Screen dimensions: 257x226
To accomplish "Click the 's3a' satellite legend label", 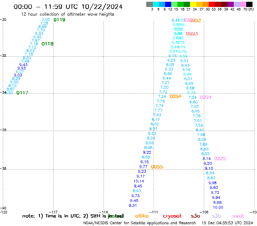I will [x=195, y=216].
